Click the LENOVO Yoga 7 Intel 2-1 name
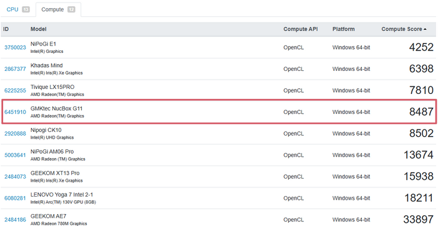This screenshot has width=438, height=229. coord(62,194)
